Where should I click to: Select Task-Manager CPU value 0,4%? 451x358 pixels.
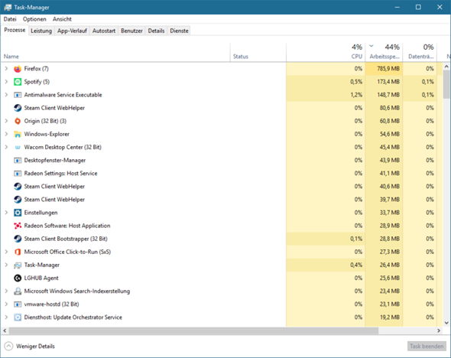coord(356,265)
